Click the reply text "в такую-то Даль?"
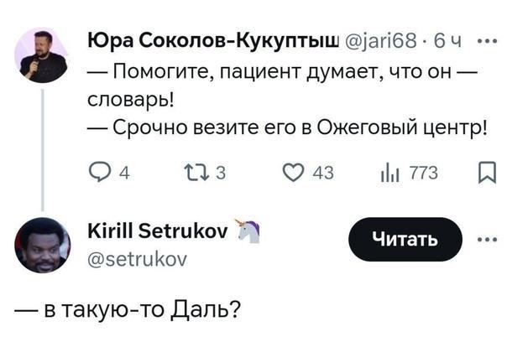 pos(134,309)
